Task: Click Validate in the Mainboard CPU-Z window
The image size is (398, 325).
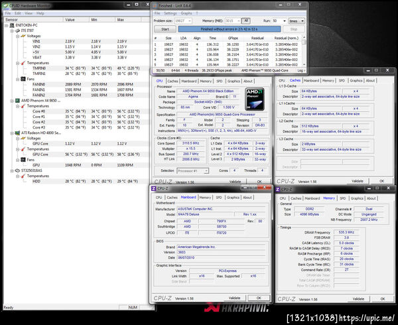Action: 234,298
